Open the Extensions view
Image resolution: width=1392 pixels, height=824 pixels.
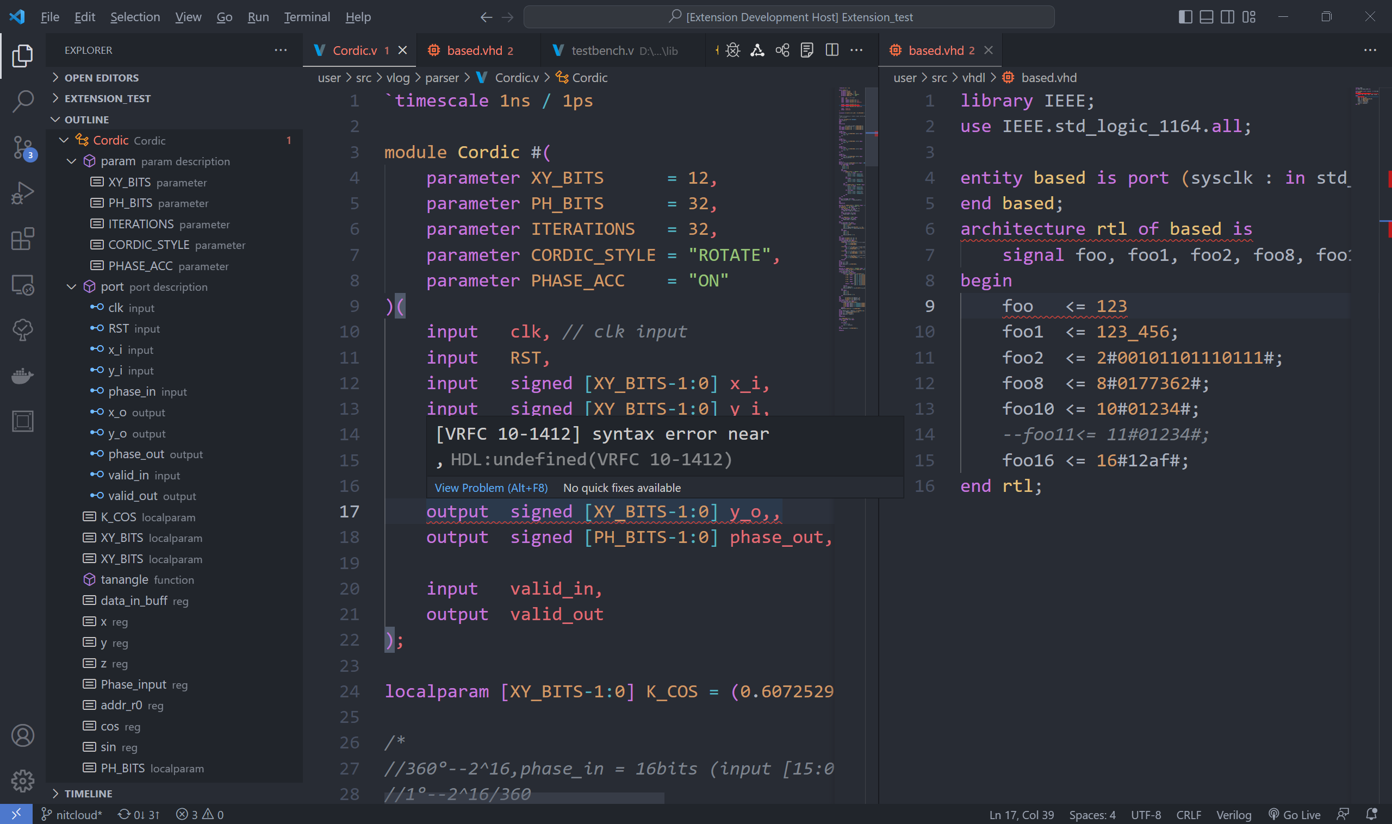coord(22,239)
